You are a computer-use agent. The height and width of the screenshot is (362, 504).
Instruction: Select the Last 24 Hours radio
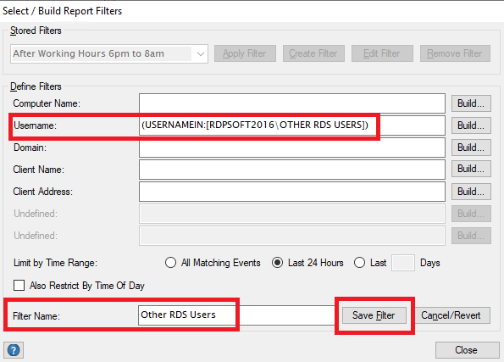coord(277,263)
